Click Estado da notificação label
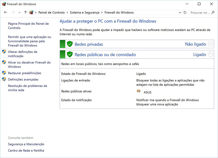This screenshot has width=218, height=158. tap(77, 100)
